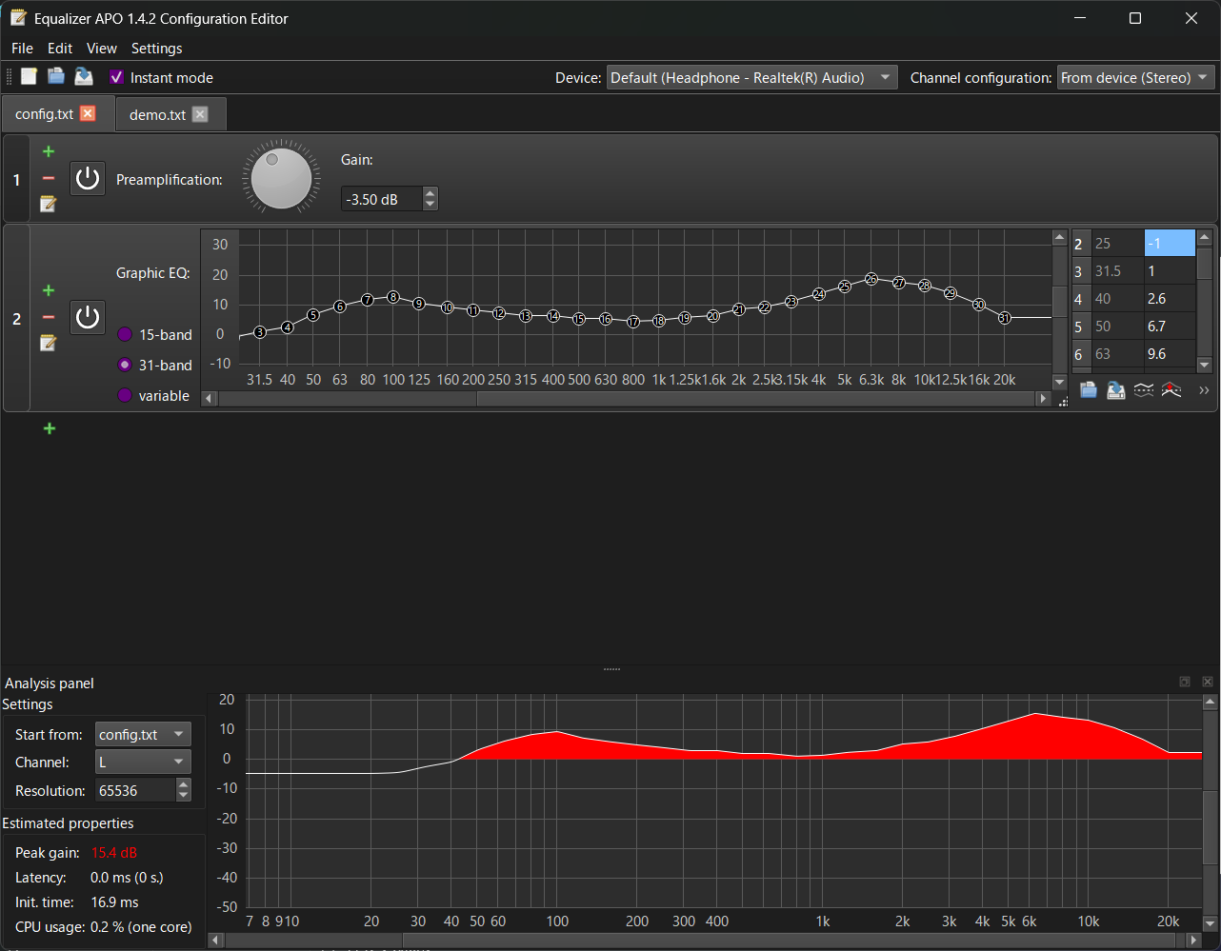Click the 31.5 frequency cell in table

(1117, 271)
